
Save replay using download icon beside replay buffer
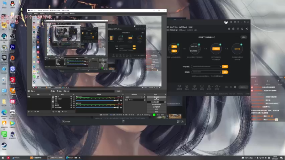coord(165,102)
